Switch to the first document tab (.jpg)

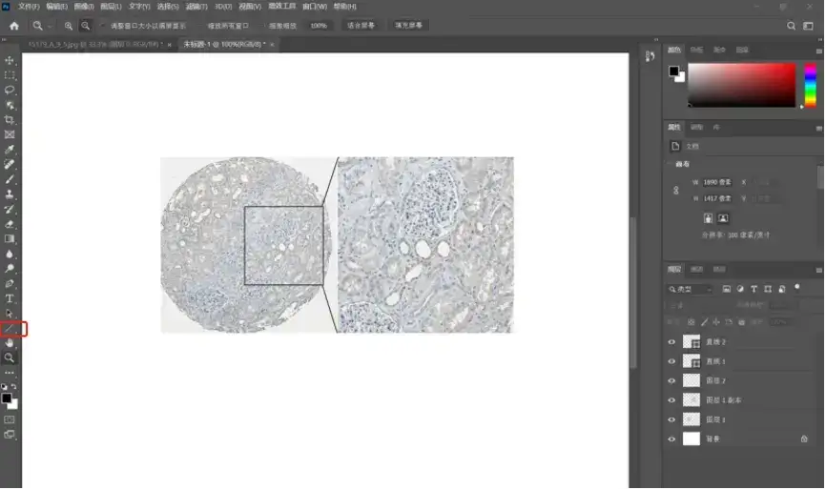93,45
